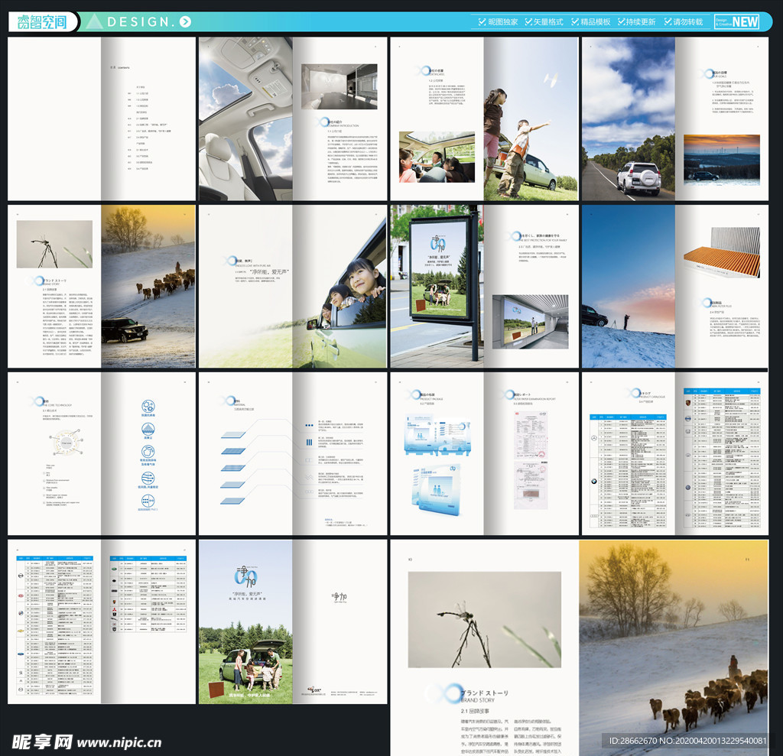Toggle the 矢量格式 checkbox
This screenshot has width=783, height=756.
[x=528, y=22]
